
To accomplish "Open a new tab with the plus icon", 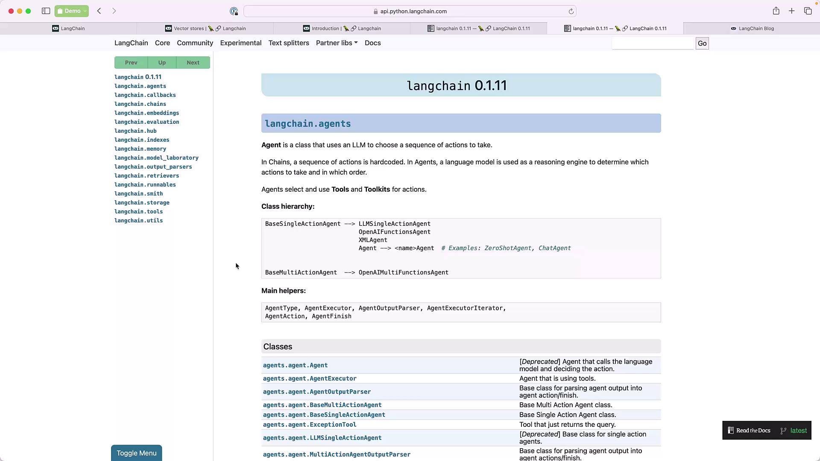I will point(792,11).
